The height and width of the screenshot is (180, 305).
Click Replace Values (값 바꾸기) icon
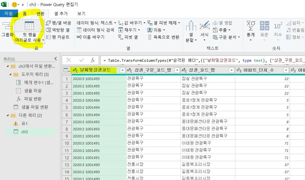pos(121,23)
